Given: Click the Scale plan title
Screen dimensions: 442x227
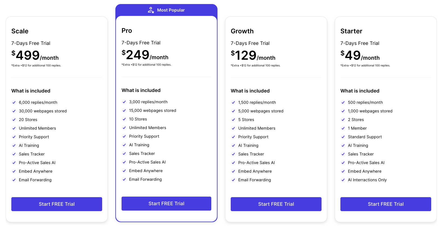Looking at the screenshot, I should point(20,31).
